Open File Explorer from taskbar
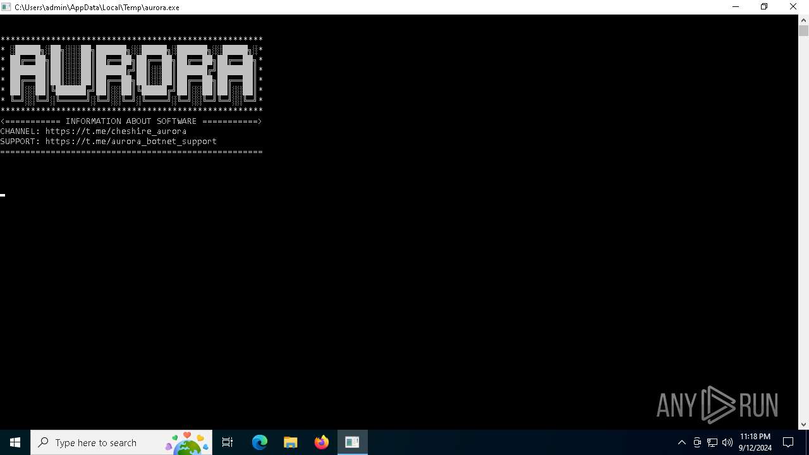 click(x=290, y=442)
